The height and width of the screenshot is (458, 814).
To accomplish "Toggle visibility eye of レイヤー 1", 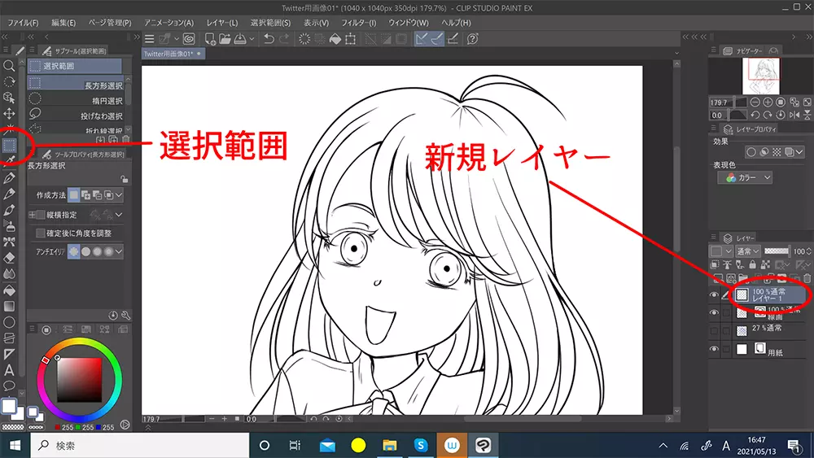I will pyautogui.click(x=714, y=294).
